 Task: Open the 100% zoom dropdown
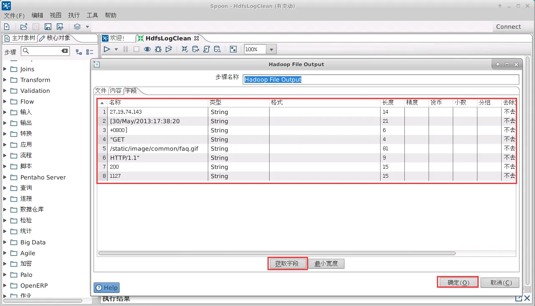271,50
